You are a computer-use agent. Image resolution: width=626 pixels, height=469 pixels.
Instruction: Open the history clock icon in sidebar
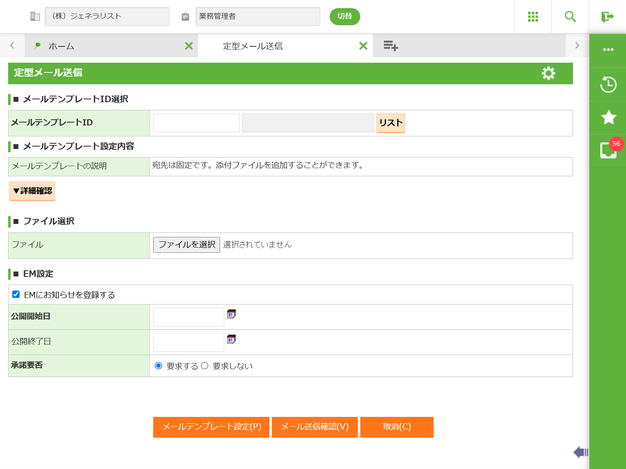pyautogui.click(x=608, y=84)
